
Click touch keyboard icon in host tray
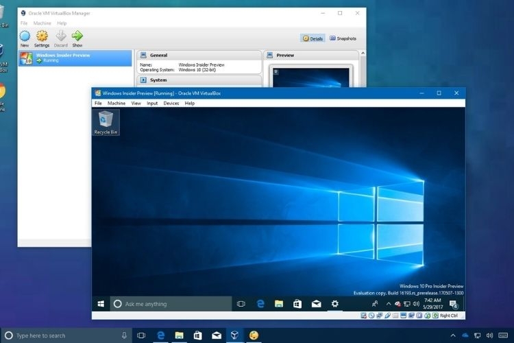[503, 335]
